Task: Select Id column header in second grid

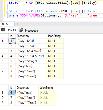Action: (x=12, y=88)
